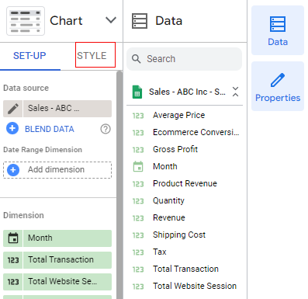Image resolution: width=308 pixels, height=299 pixels.
Task: Open the Sales - ABC data source chip
Action: [x=67, y=109]
